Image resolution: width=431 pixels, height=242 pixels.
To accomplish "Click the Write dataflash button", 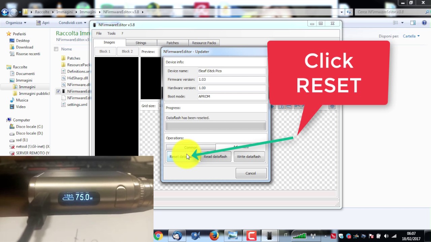I will click(x=249, y=157).
